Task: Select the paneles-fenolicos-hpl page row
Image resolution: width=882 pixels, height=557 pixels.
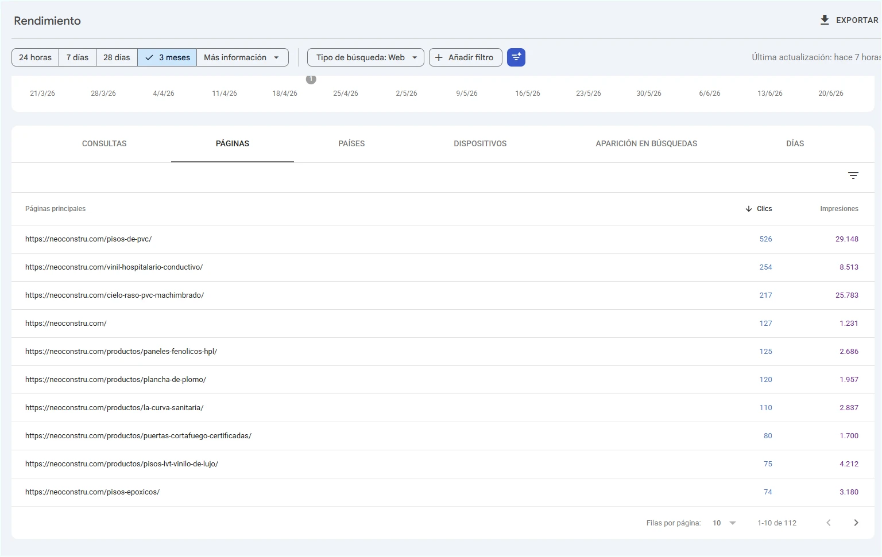Action: pyautogui.click(x=443, y=352)
